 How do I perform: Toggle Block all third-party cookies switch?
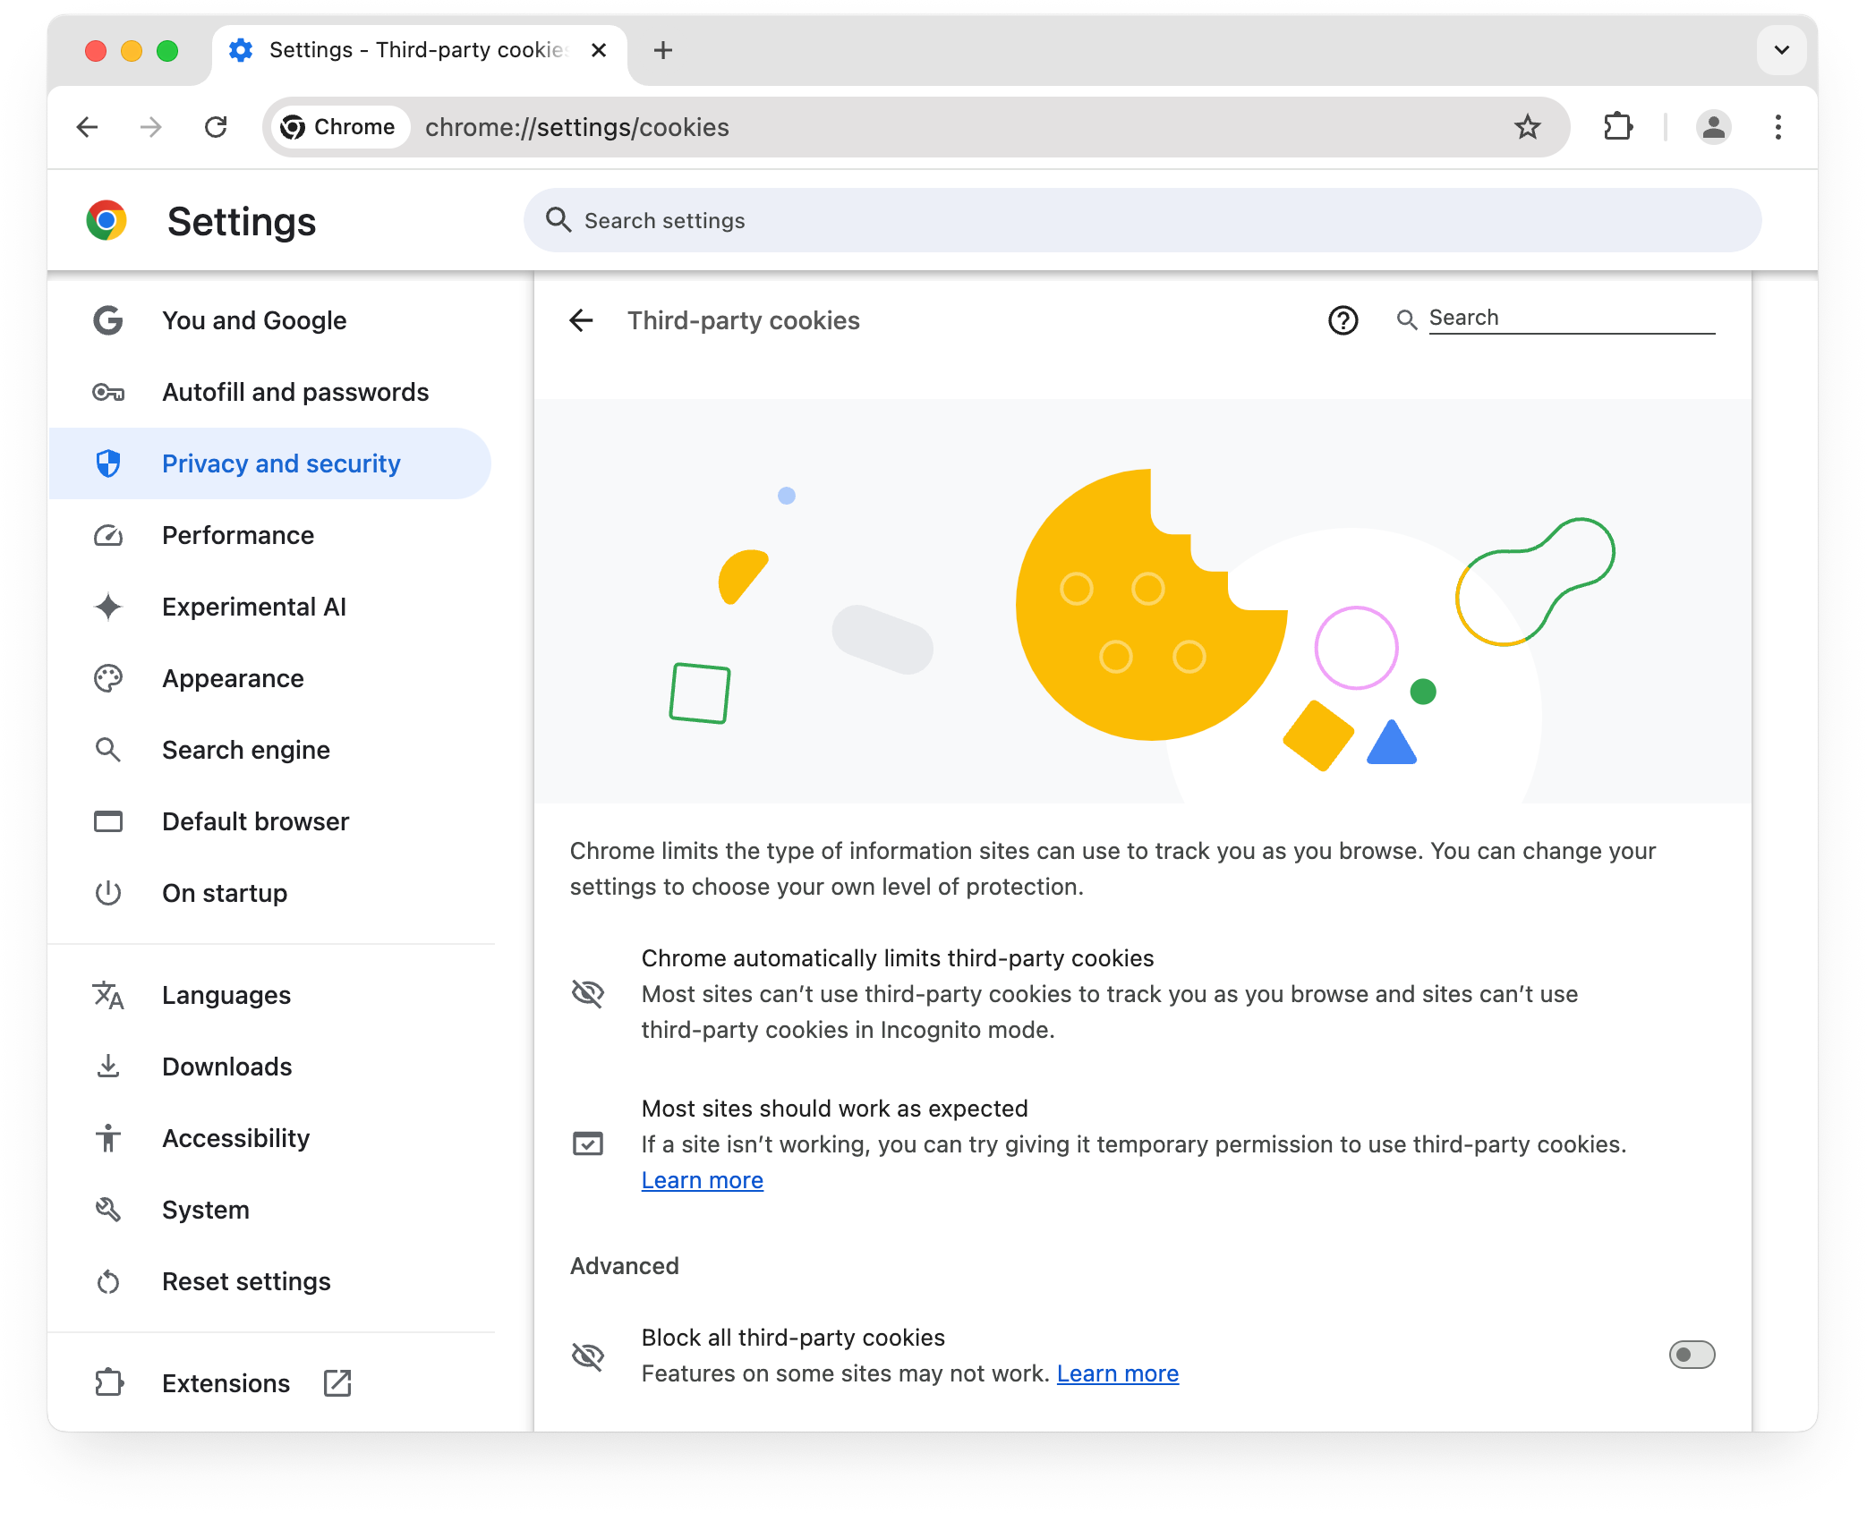pos(1691,1356)
